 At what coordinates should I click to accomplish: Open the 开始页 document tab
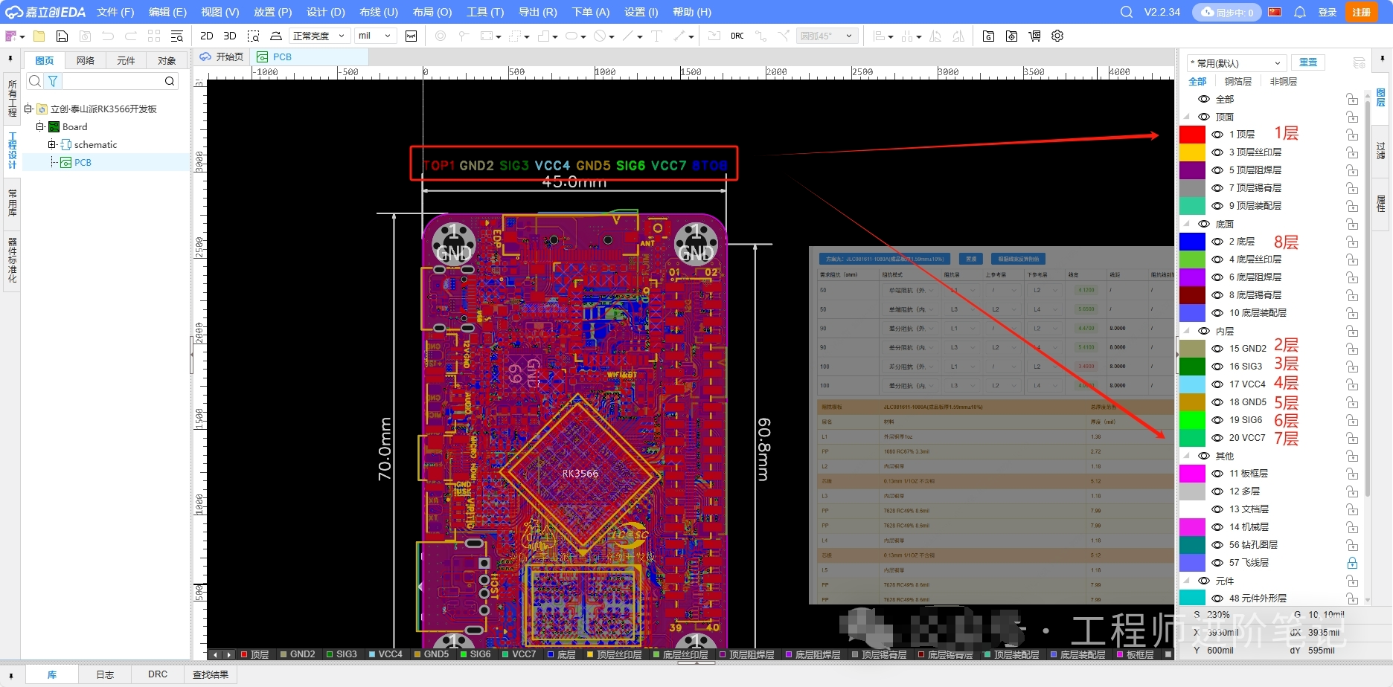222,57
